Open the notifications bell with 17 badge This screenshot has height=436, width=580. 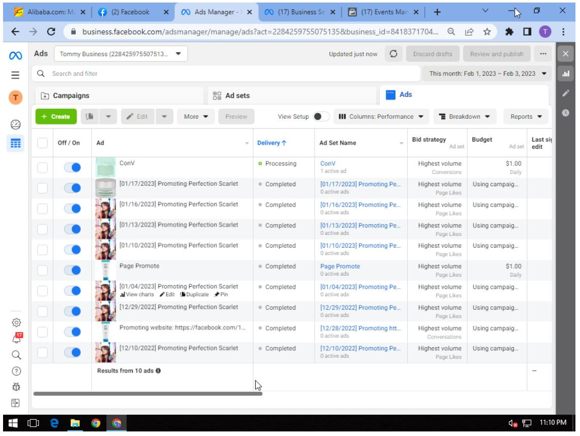17,338
